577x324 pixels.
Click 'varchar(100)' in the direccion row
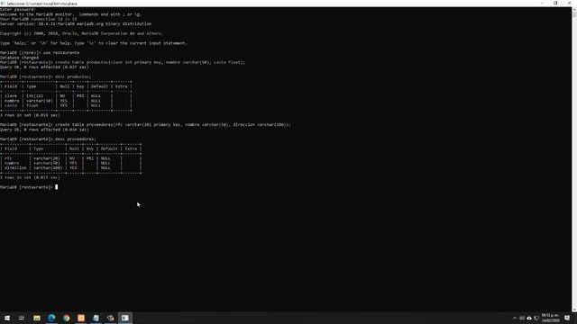pos(48,168)
